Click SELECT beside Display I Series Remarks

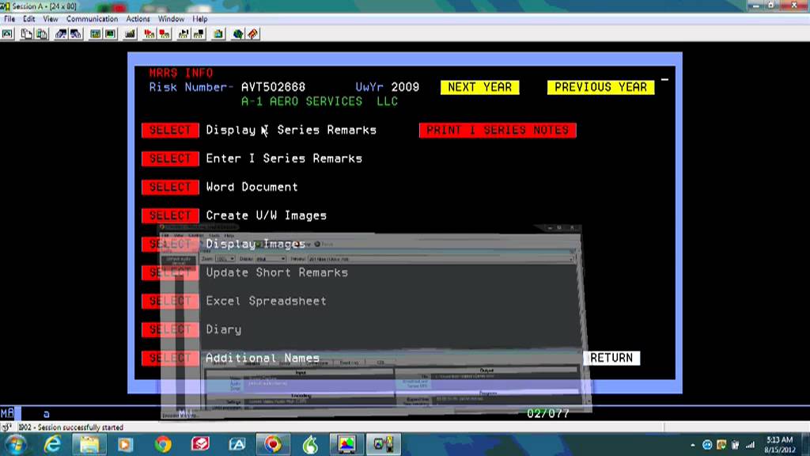[171, 131]
